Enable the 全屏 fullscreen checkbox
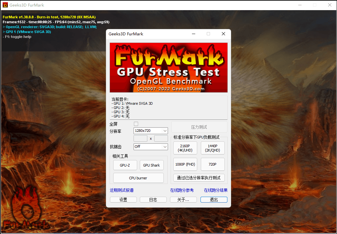The width and height of the screenshot is (337, 234). tap(136, 124)
